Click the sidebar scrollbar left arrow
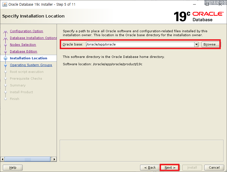Image resolution: width=227 pixels, height=172 pixels. coord(3,159)
